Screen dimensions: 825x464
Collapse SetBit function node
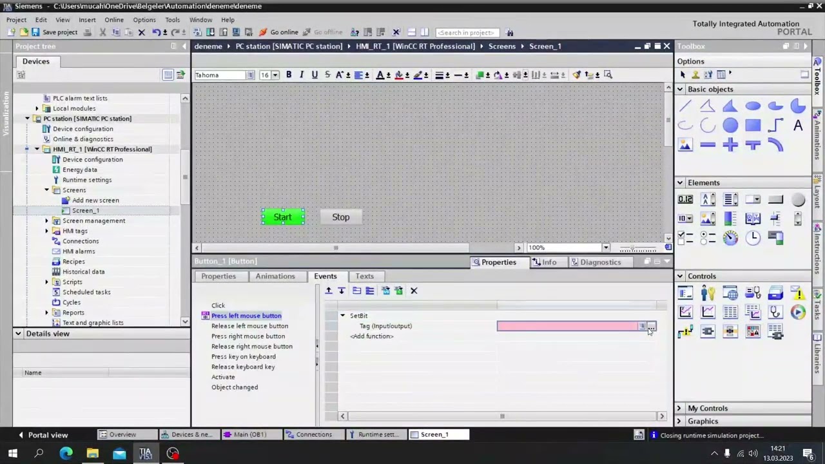tap(343, 316)
